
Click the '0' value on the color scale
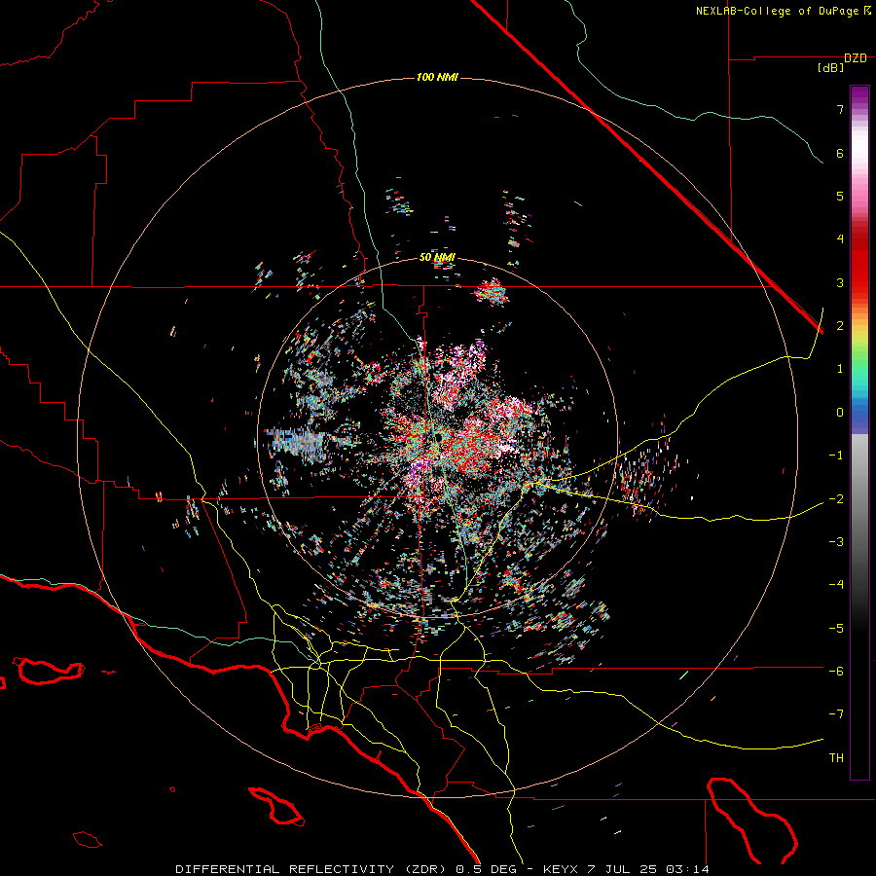[x=840, y=412]
